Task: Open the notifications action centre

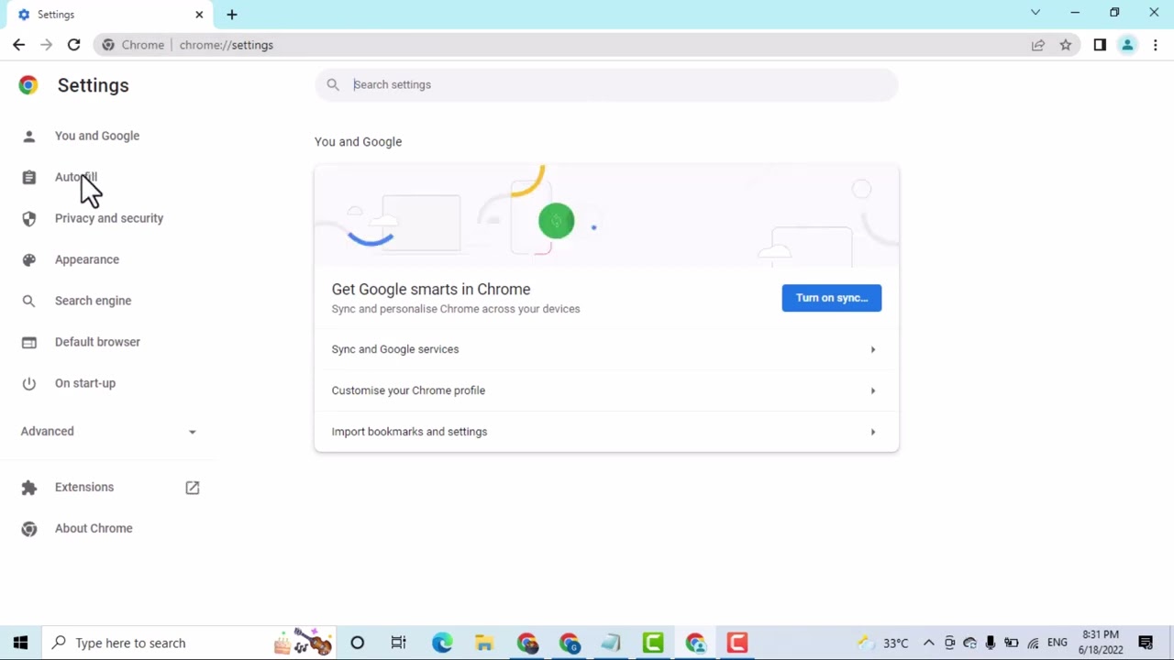Action: tap(1146, 643)
